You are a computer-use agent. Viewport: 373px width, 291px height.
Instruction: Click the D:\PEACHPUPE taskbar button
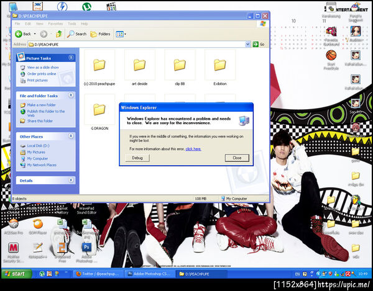[201, 274]
